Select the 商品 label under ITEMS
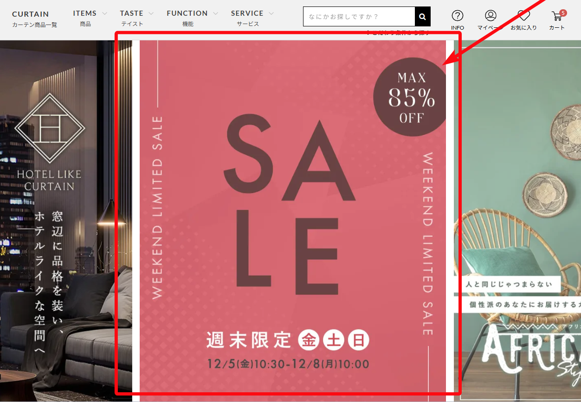Screen dimensions: 581x402 click(x=85, y=24)
